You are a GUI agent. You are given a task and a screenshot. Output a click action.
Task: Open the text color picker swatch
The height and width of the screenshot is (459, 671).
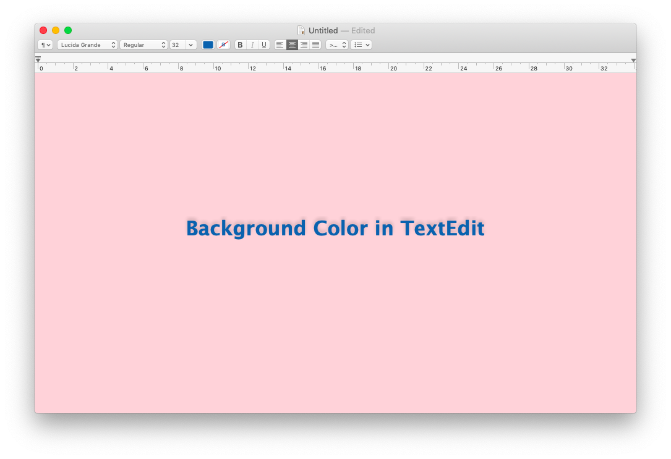point(208,44)
